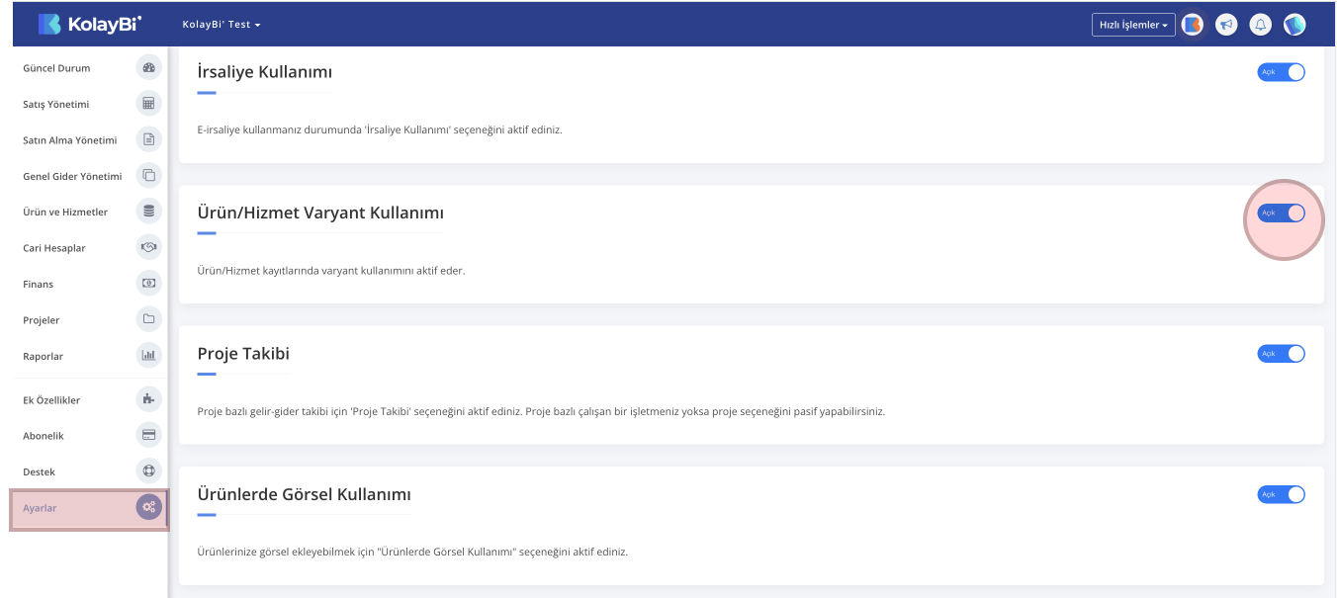Click the notification bell icon

click(x=1260, y=25)
